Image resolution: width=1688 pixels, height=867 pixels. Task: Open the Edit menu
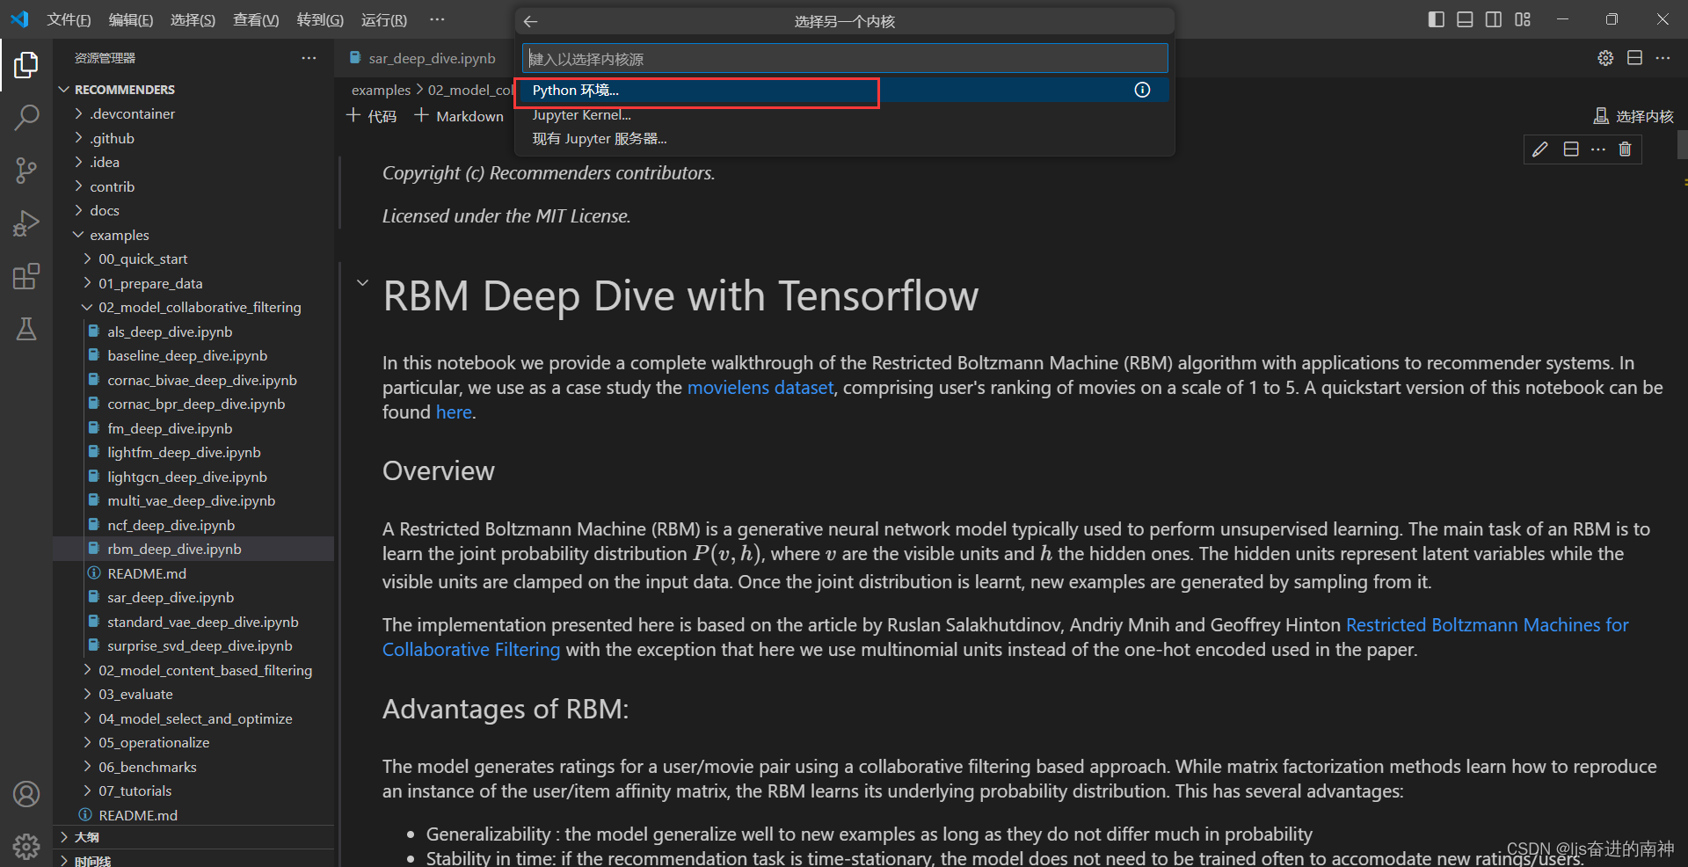pyautogui.click(x=130, y=19)
